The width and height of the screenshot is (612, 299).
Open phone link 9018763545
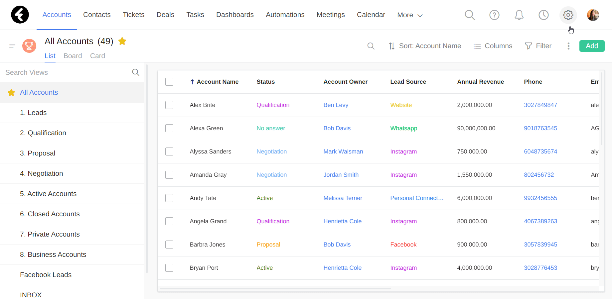(x=540, y=128)
